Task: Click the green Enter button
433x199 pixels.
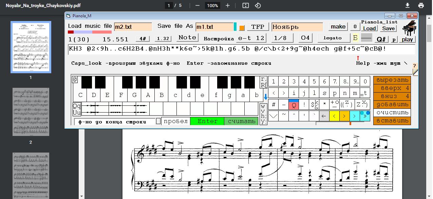Action: pos(207,121)
